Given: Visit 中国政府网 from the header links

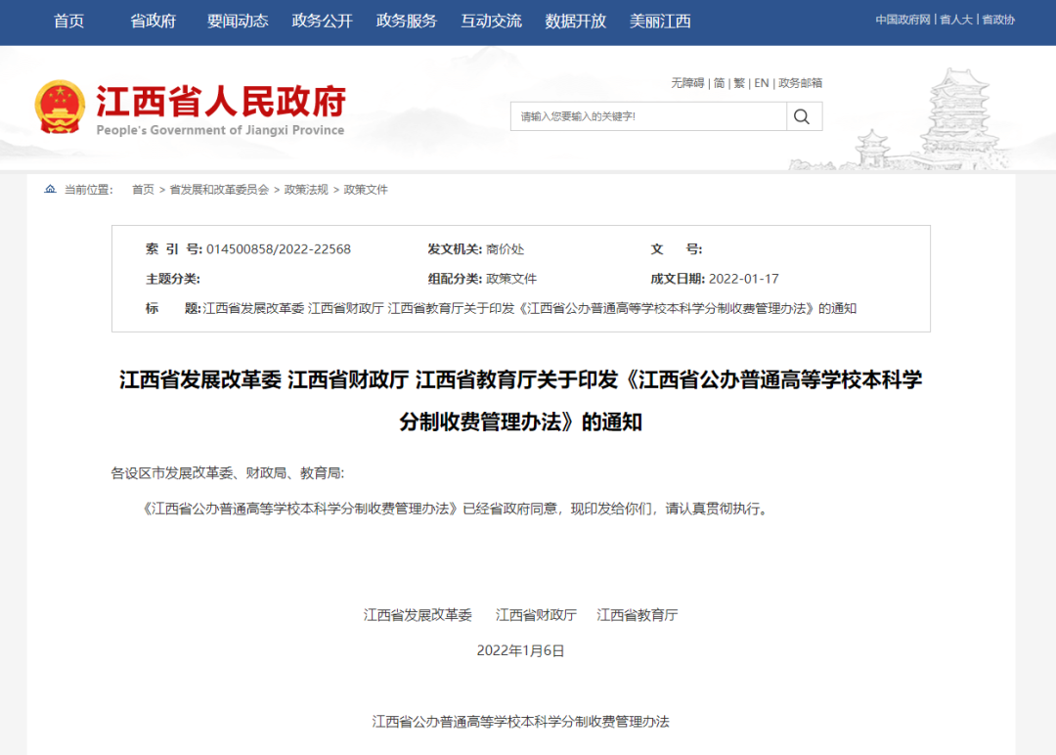Looking at the screenshot, I should coord(902,18).
